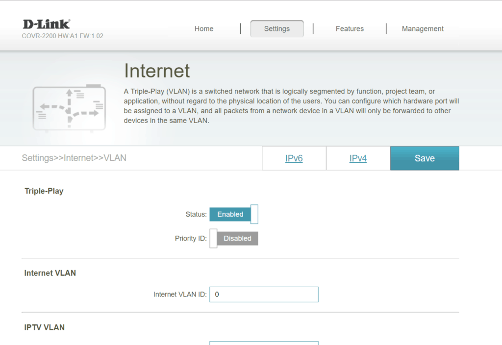502x345 pixels.
Task: Select the Settings menu tab
Action: tap(276, 29)
